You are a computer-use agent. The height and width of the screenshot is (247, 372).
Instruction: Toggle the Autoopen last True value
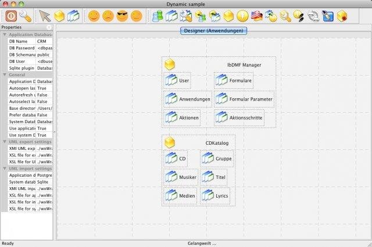pos(44,88)
